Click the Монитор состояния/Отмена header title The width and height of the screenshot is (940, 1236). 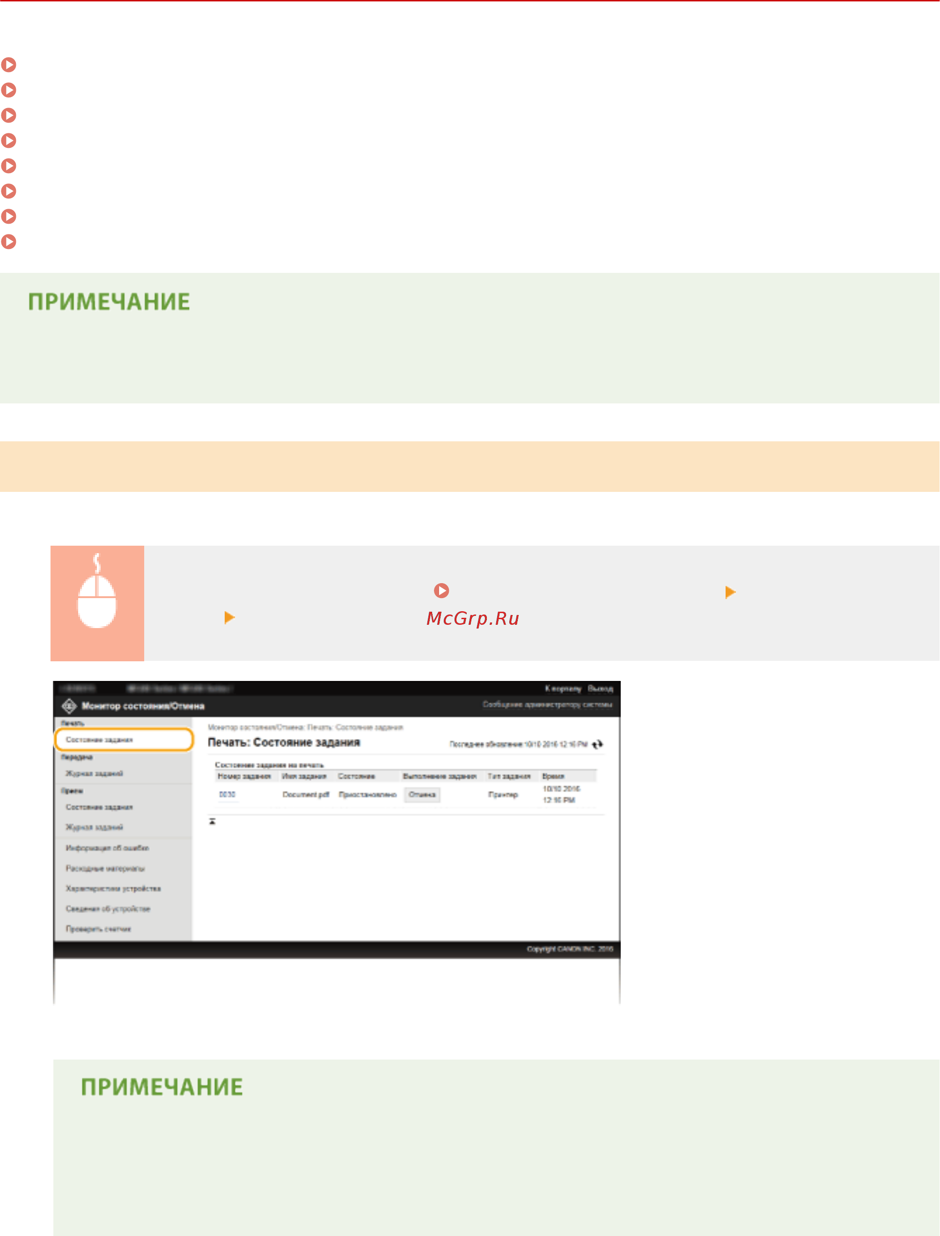(143, 706)
